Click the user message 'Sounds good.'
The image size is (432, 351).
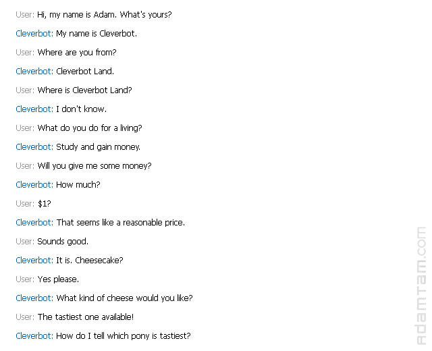pyautogui.click(x=63, y=242)
